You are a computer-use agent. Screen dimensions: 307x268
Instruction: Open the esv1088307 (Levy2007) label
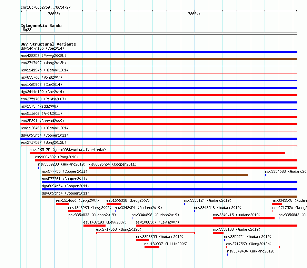pos(157,222)
